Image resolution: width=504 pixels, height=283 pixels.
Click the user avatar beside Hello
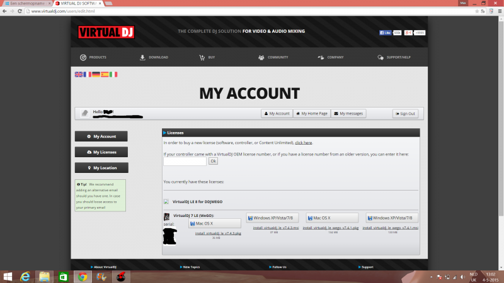(x=85, y=113)
